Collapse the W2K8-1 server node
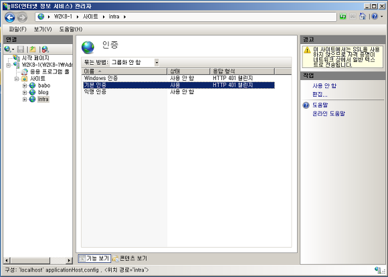 point(9,65)
